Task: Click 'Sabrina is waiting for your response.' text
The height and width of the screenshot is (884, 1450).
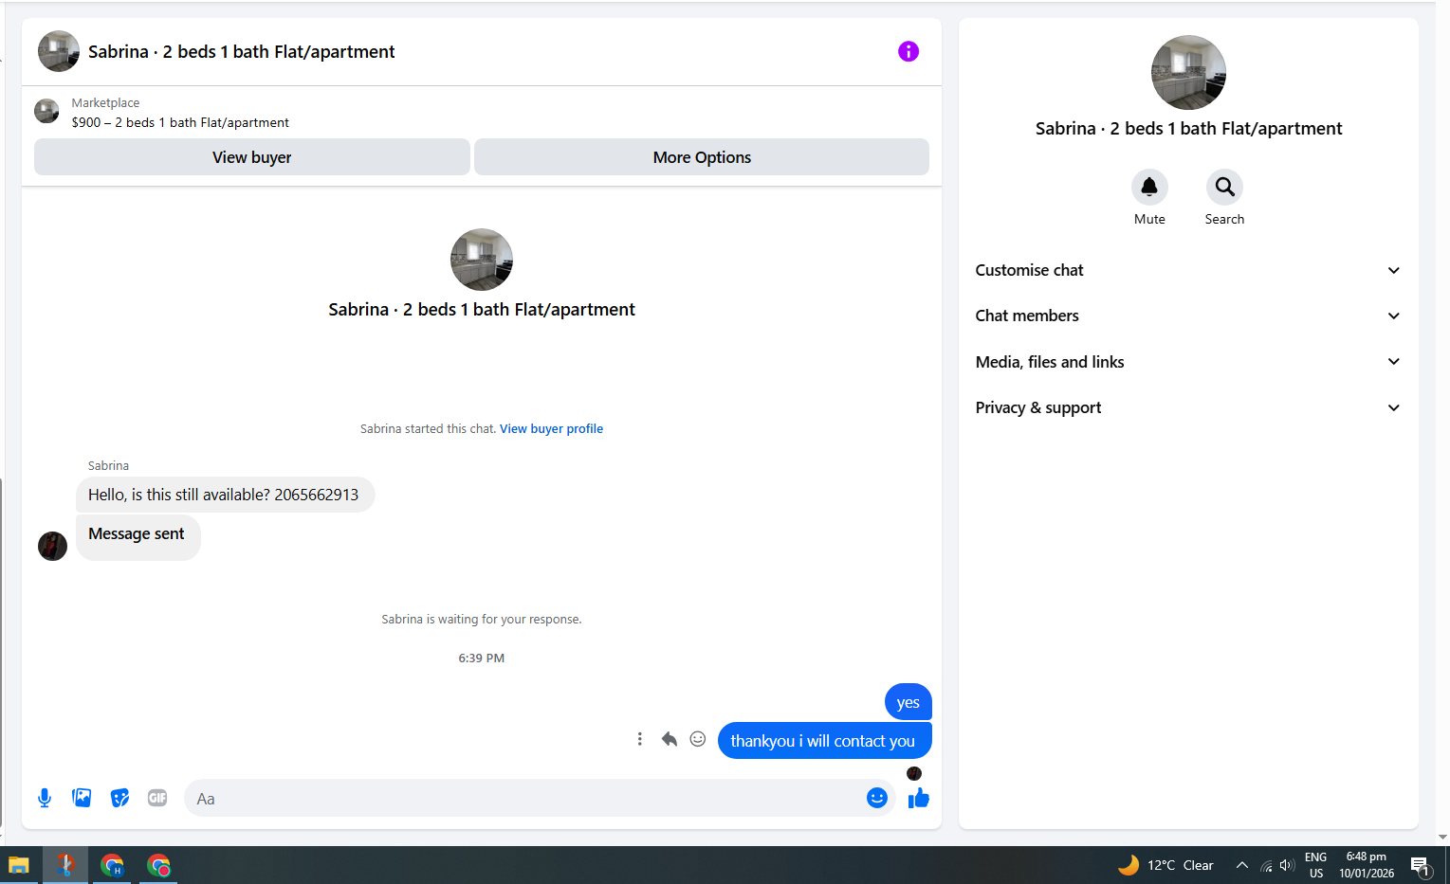Action: pos(482,620)
